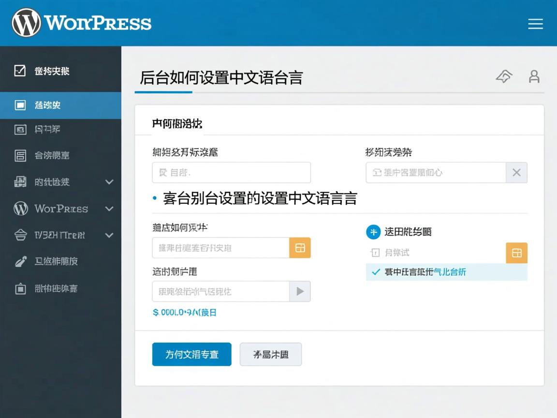This screenshot has width=557, height=418.
Task: Collapse the appearance item chevron in sidebar
Action: (108, 235)
